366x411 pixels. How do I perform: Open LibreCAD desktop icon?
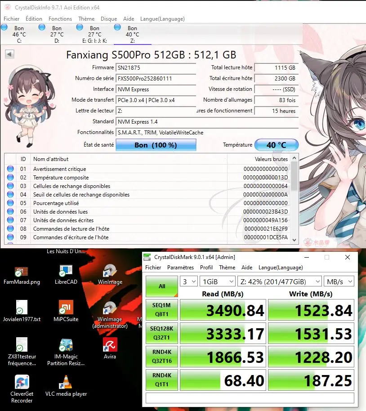click(66, 275)
